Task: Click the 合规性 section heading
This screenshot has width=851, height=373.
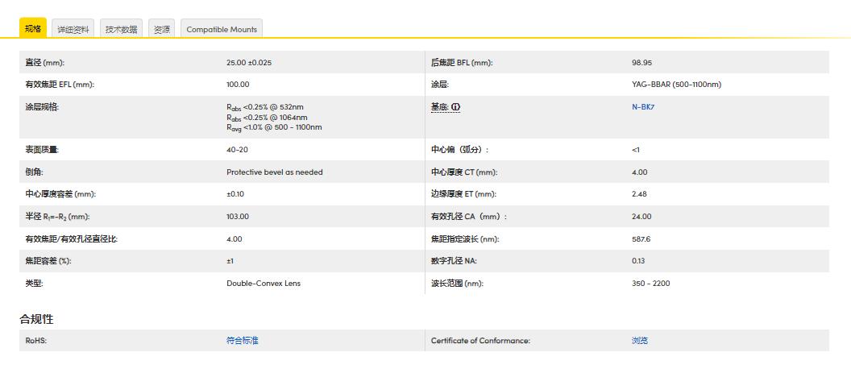Action: (37, 319)
